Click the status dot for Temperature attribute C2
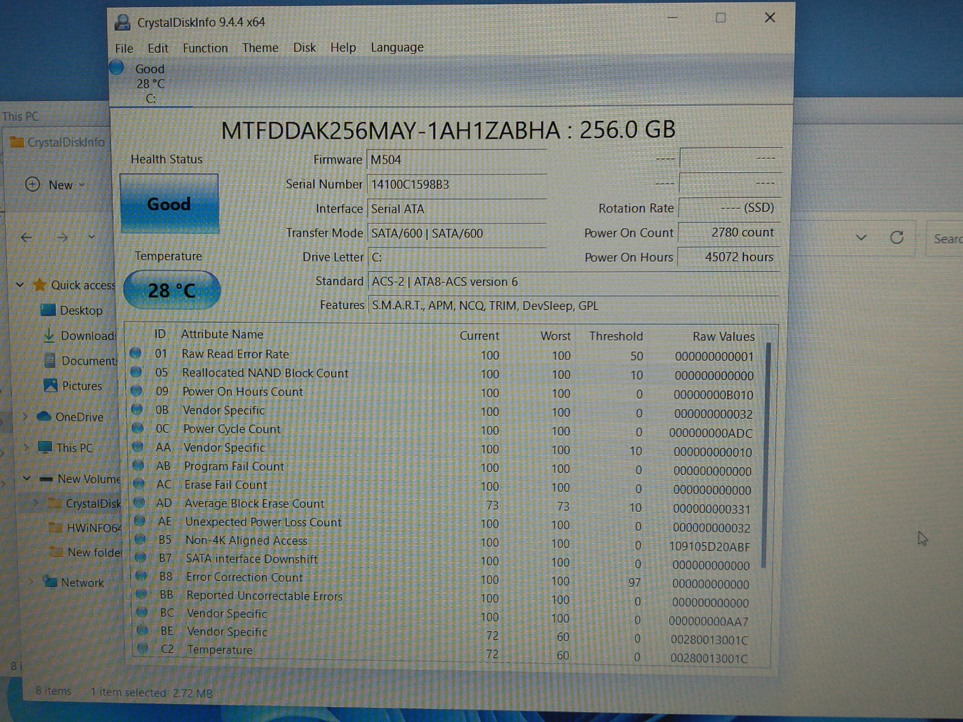 [x=143, y=649]
